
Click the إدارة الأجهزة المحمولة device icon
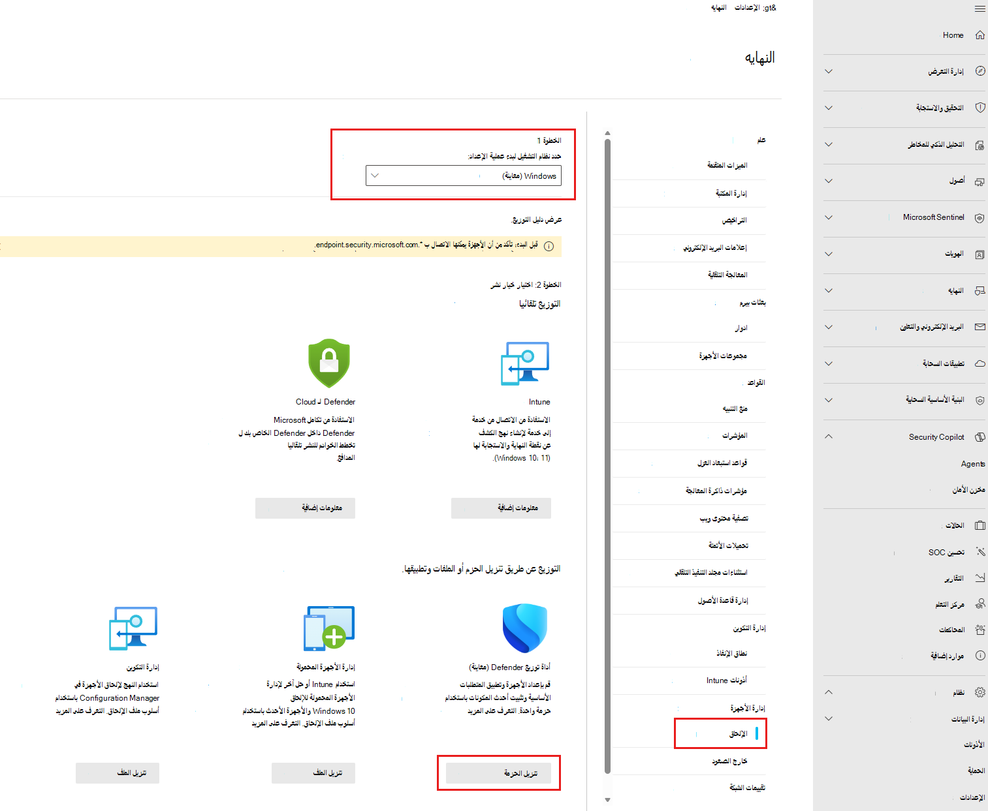(329, 628)
